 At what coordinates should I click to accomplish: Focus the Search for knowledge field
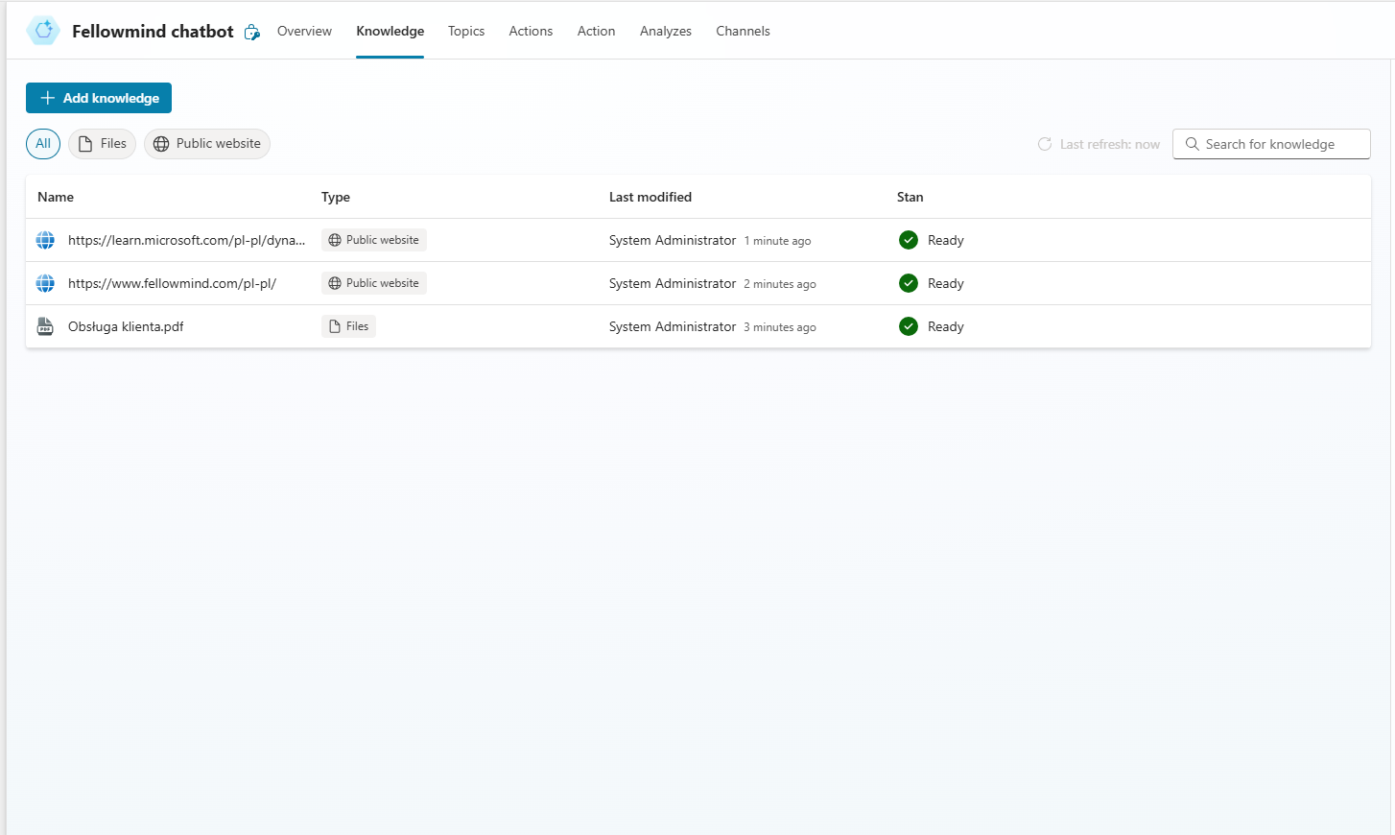point(1271,144)
